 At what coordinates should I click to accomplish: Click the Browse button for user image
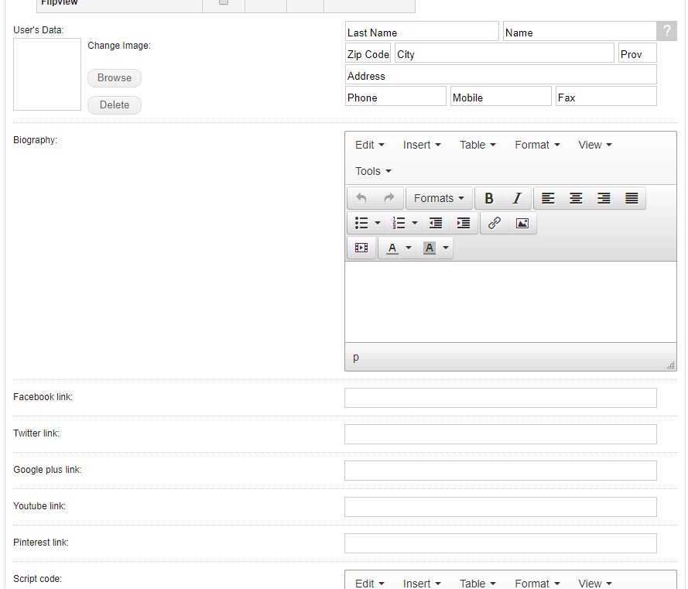click(x=115, y=77)
